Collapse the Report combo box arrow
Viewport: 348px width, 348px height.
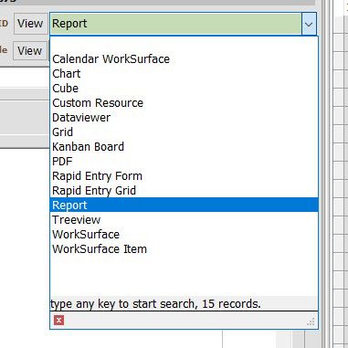point(309,24)
